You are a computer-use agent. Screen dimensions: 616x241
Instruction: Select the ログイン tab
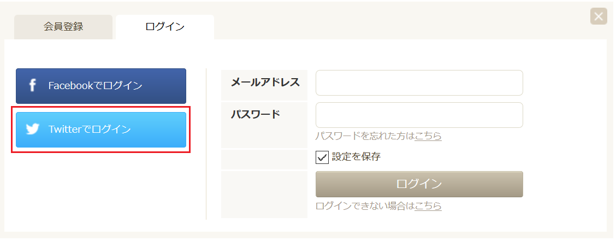click(165, 27)
